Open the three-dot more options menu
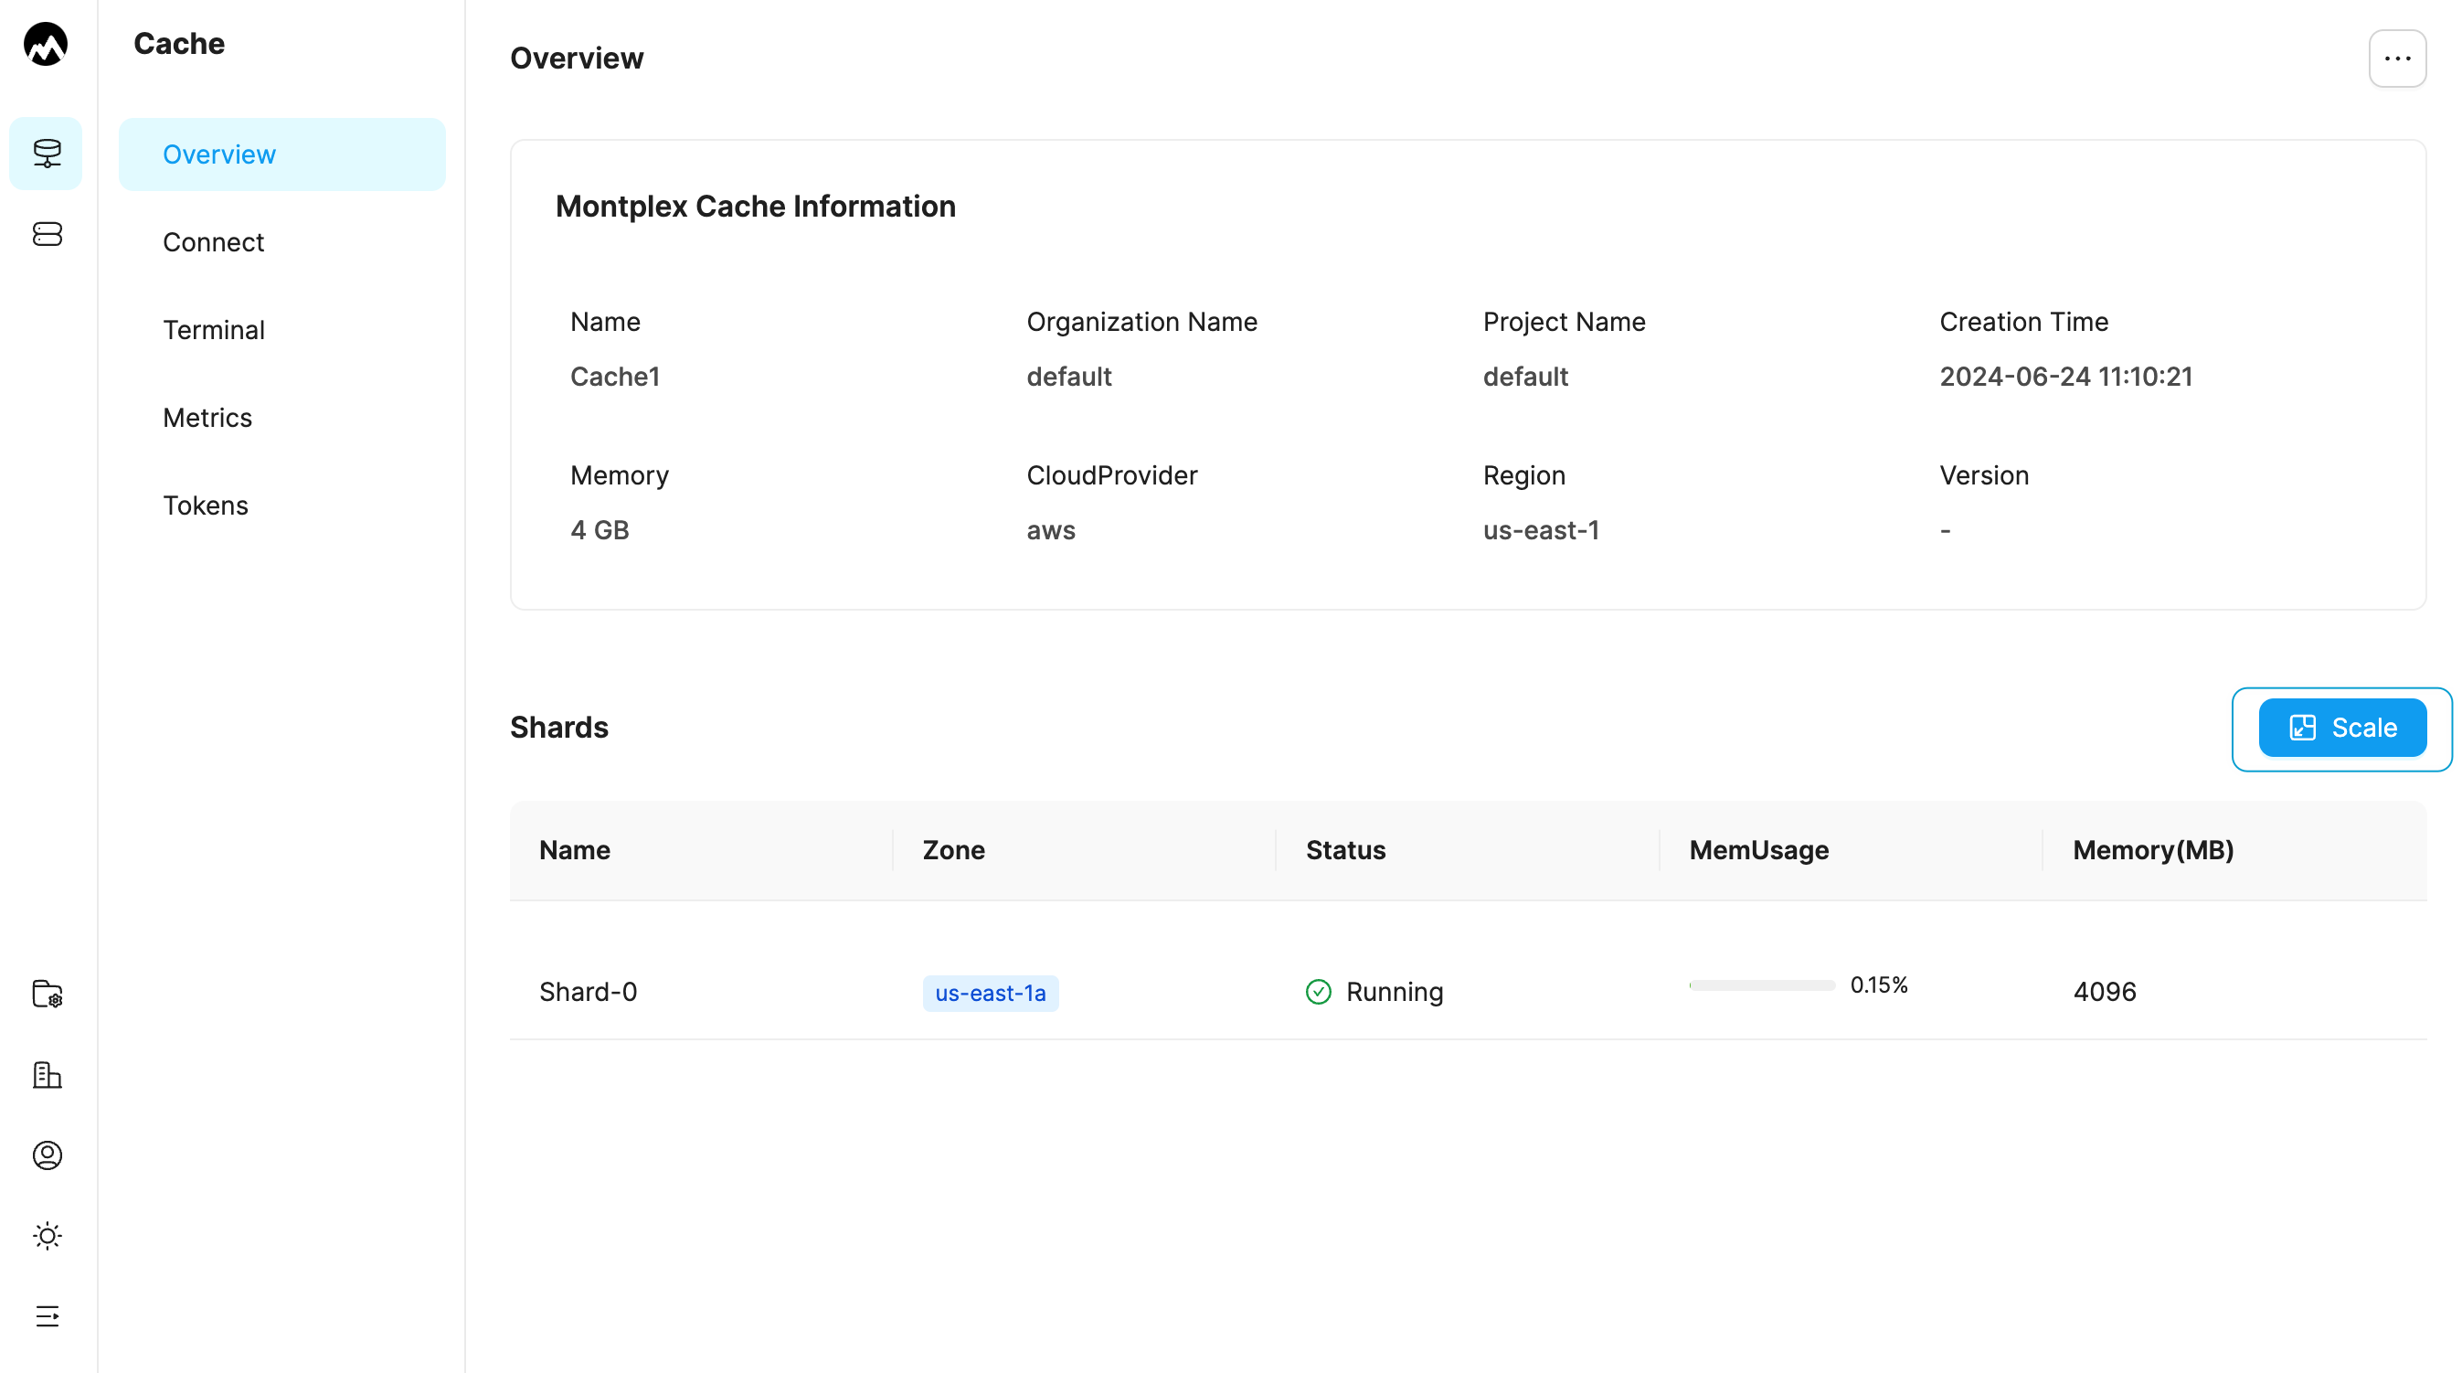This screenshot has width=2462, height=1373. point(2397,59)
